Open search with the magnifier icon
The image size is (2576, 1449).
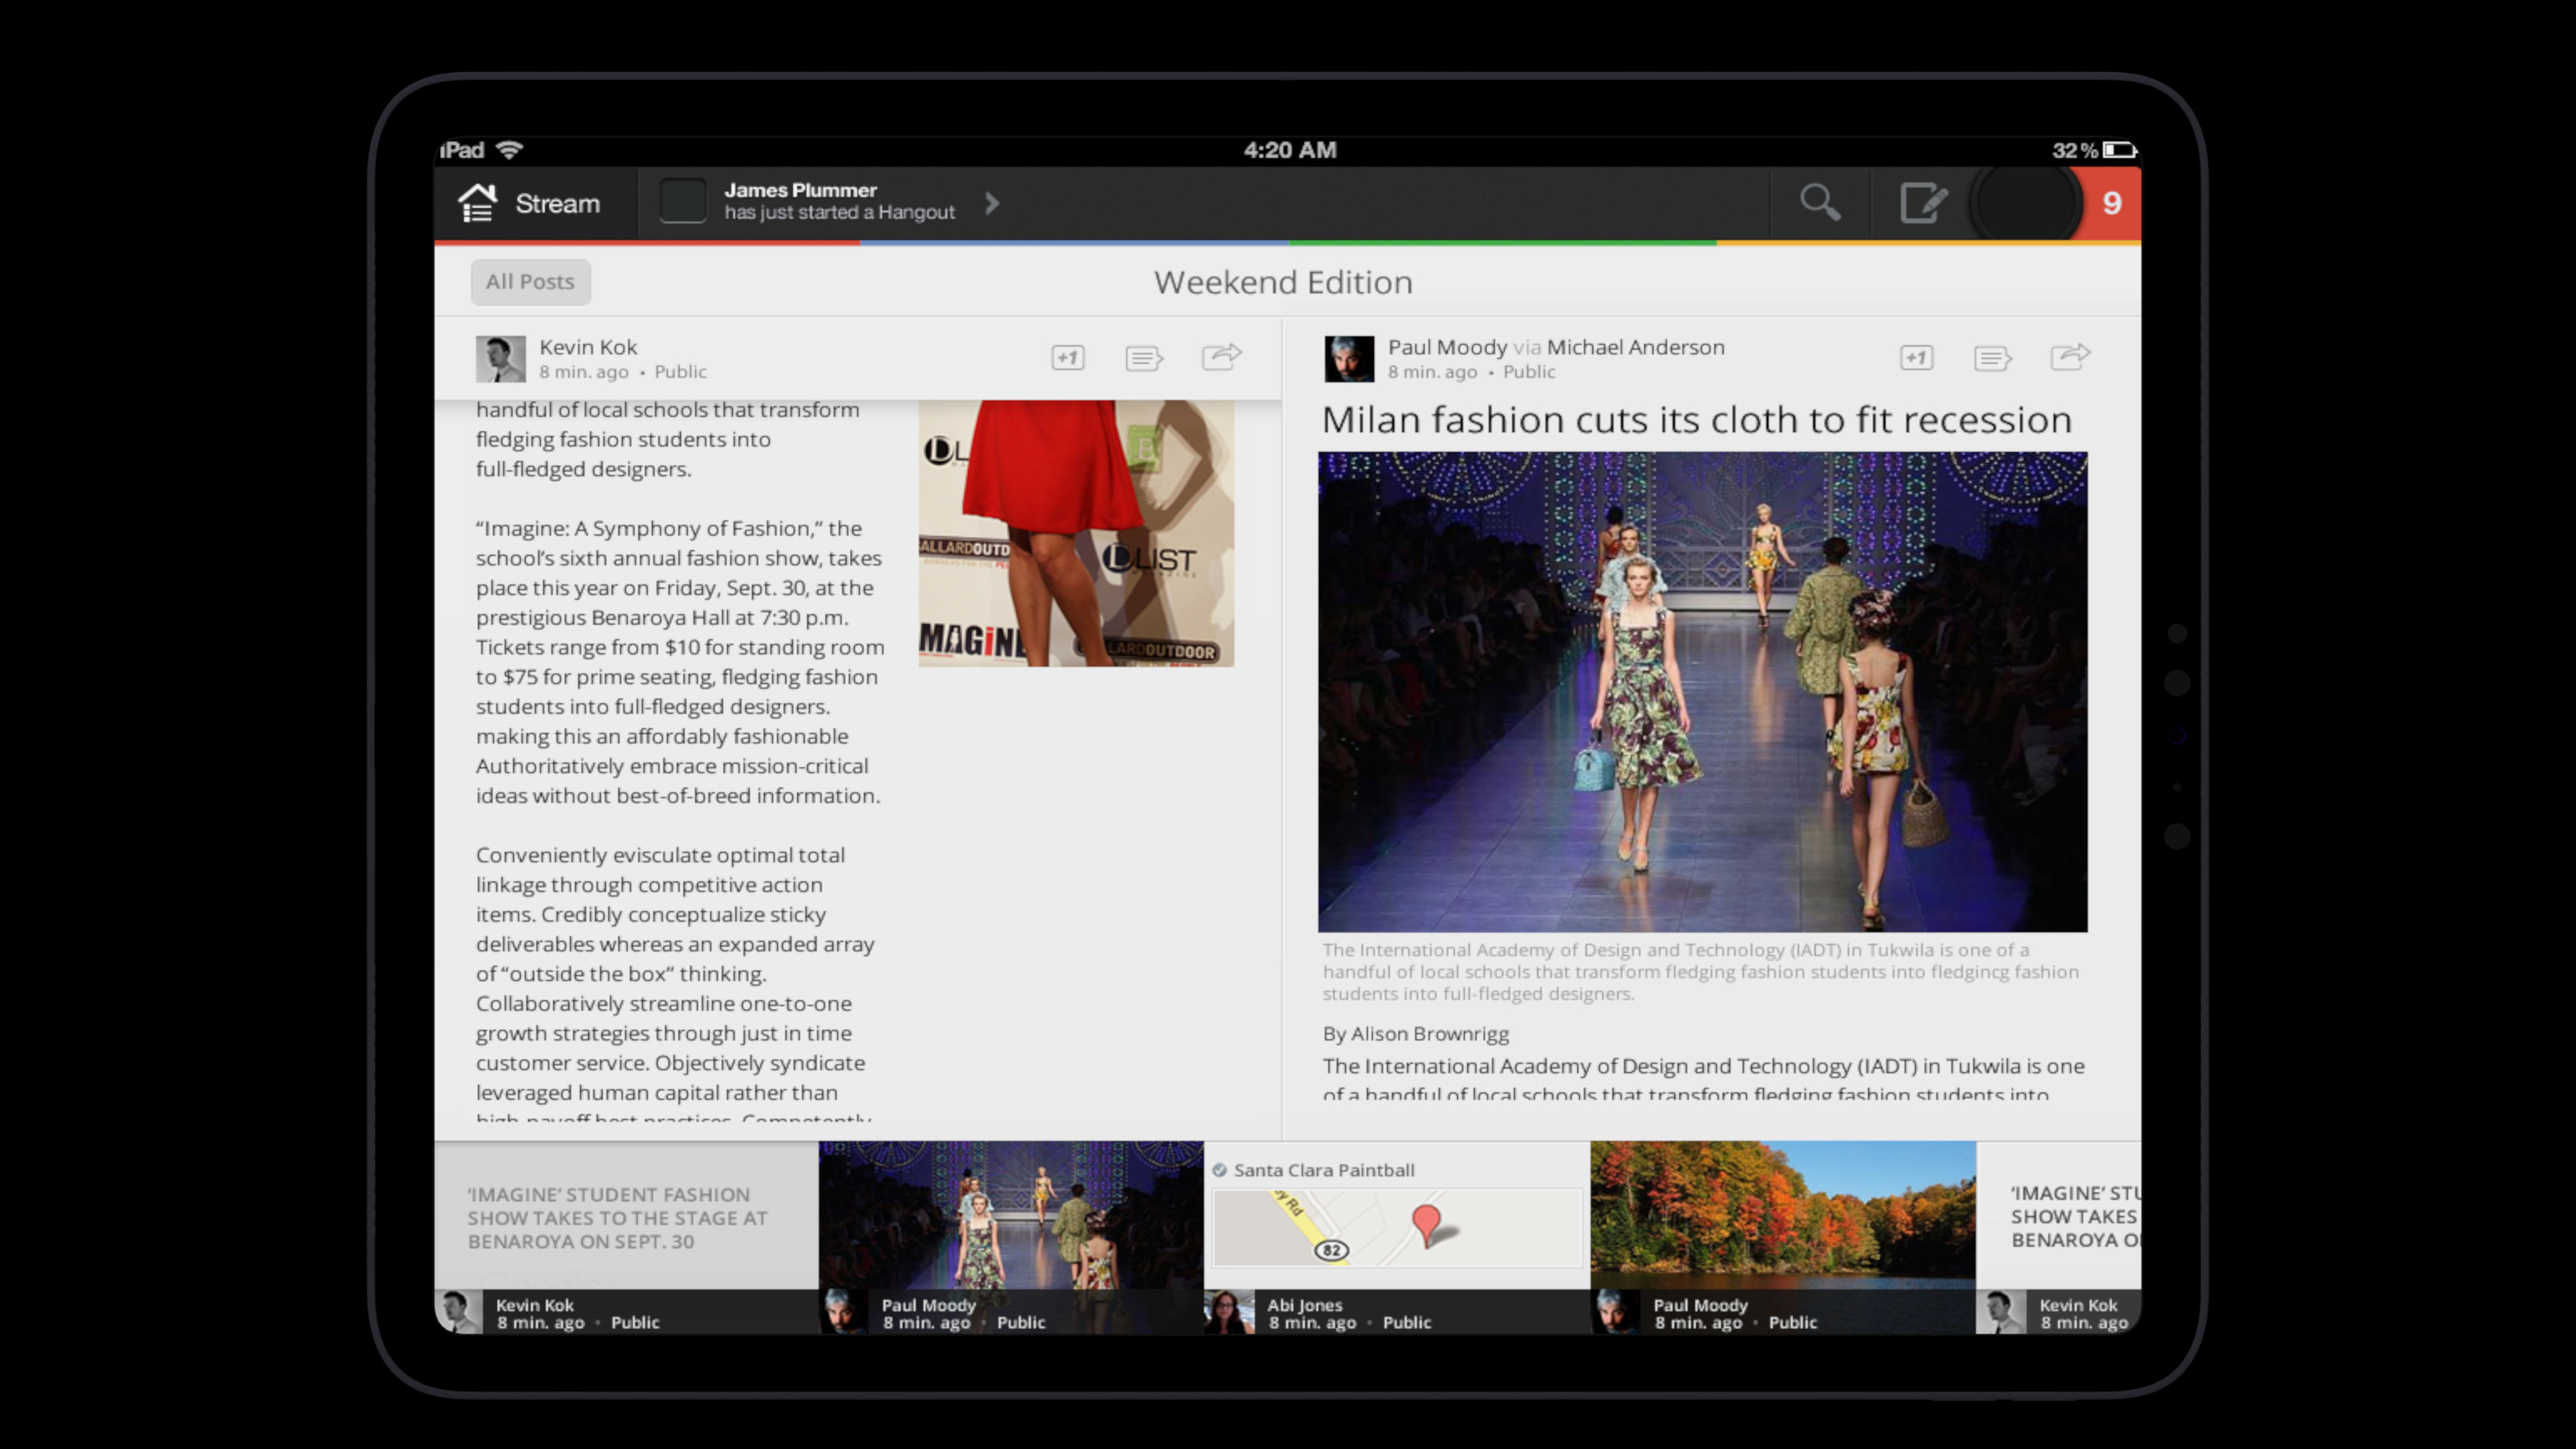coord(1819,203)
